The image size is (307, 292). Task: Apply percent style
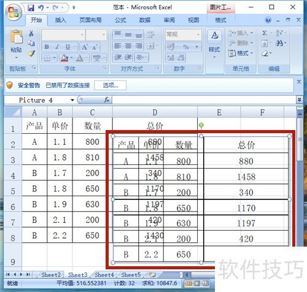[x=185, y=47]
